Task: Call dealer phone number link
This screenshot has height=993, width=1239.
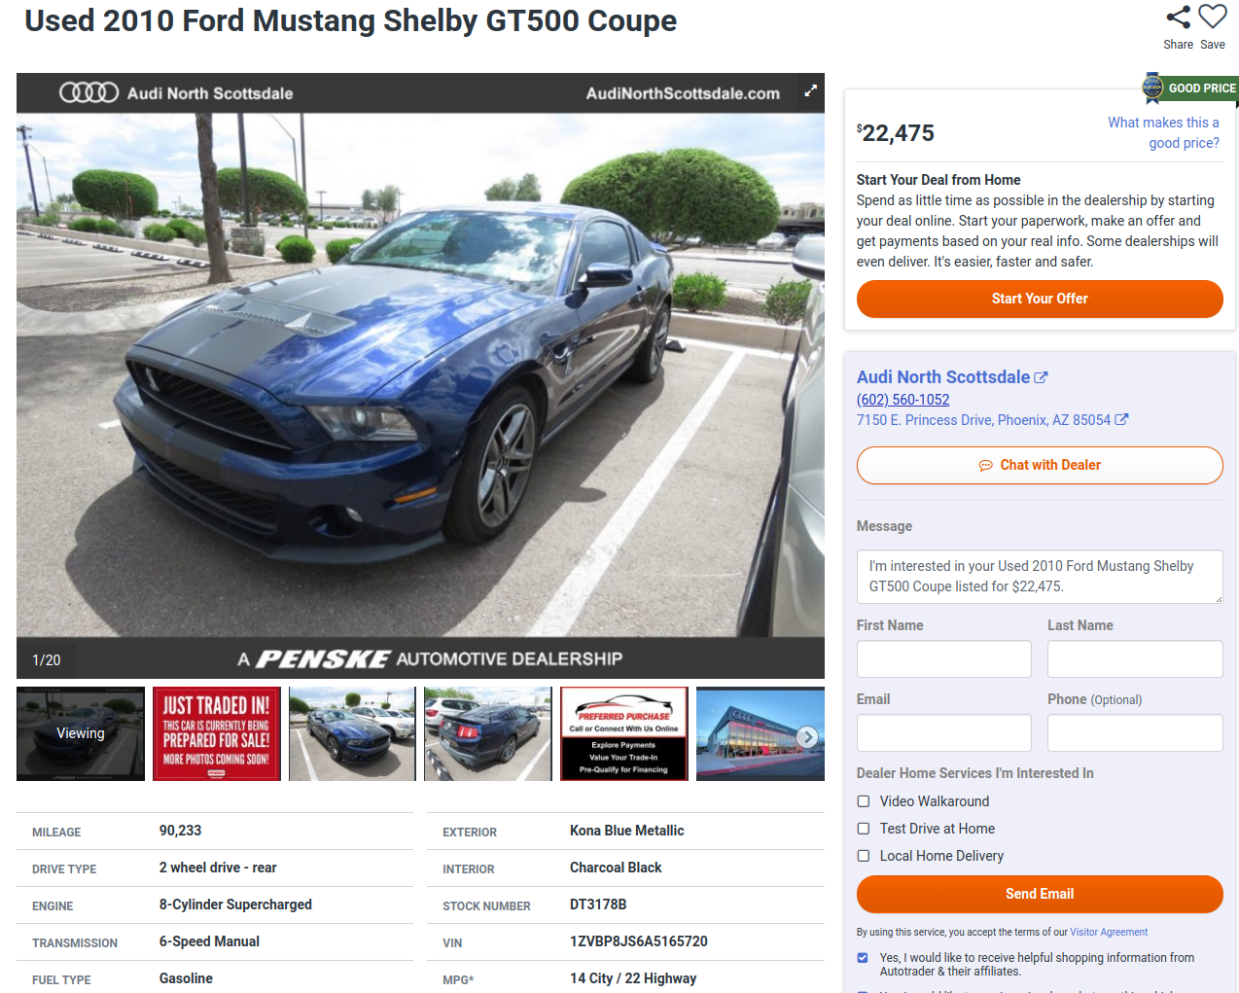Action: point(903,400)
